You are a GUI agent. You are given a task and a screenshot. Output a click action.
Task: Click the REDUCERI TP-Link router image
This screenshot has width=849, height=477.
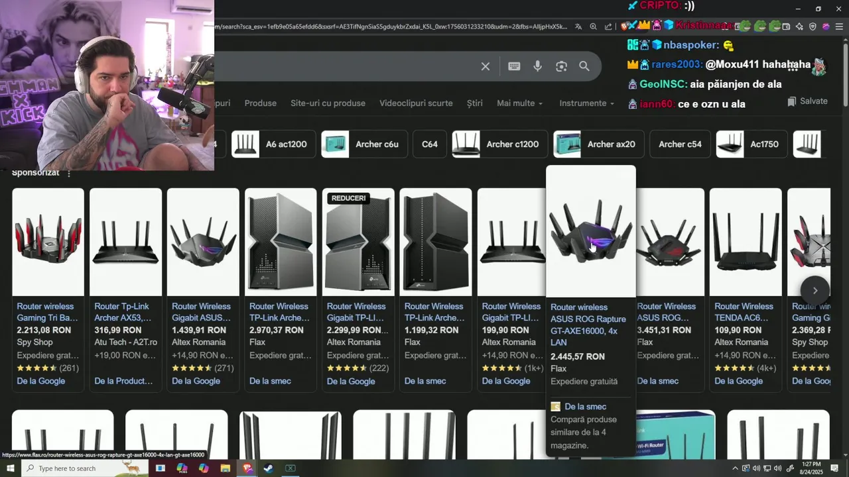(358, 242)
